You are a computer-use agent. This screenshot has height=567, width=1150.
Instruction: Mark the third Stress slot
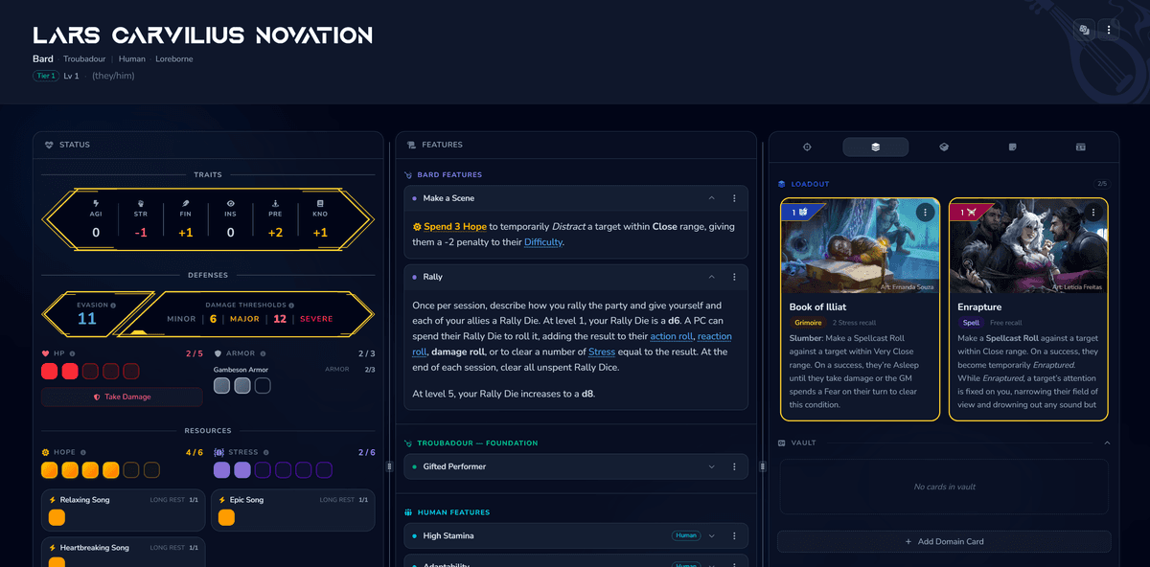263,470
